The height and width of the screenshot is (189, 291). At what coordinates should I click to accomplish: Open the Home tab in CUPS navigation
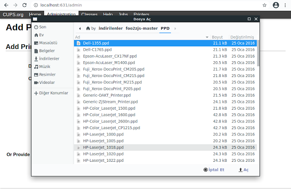click(x=35, y=15)
